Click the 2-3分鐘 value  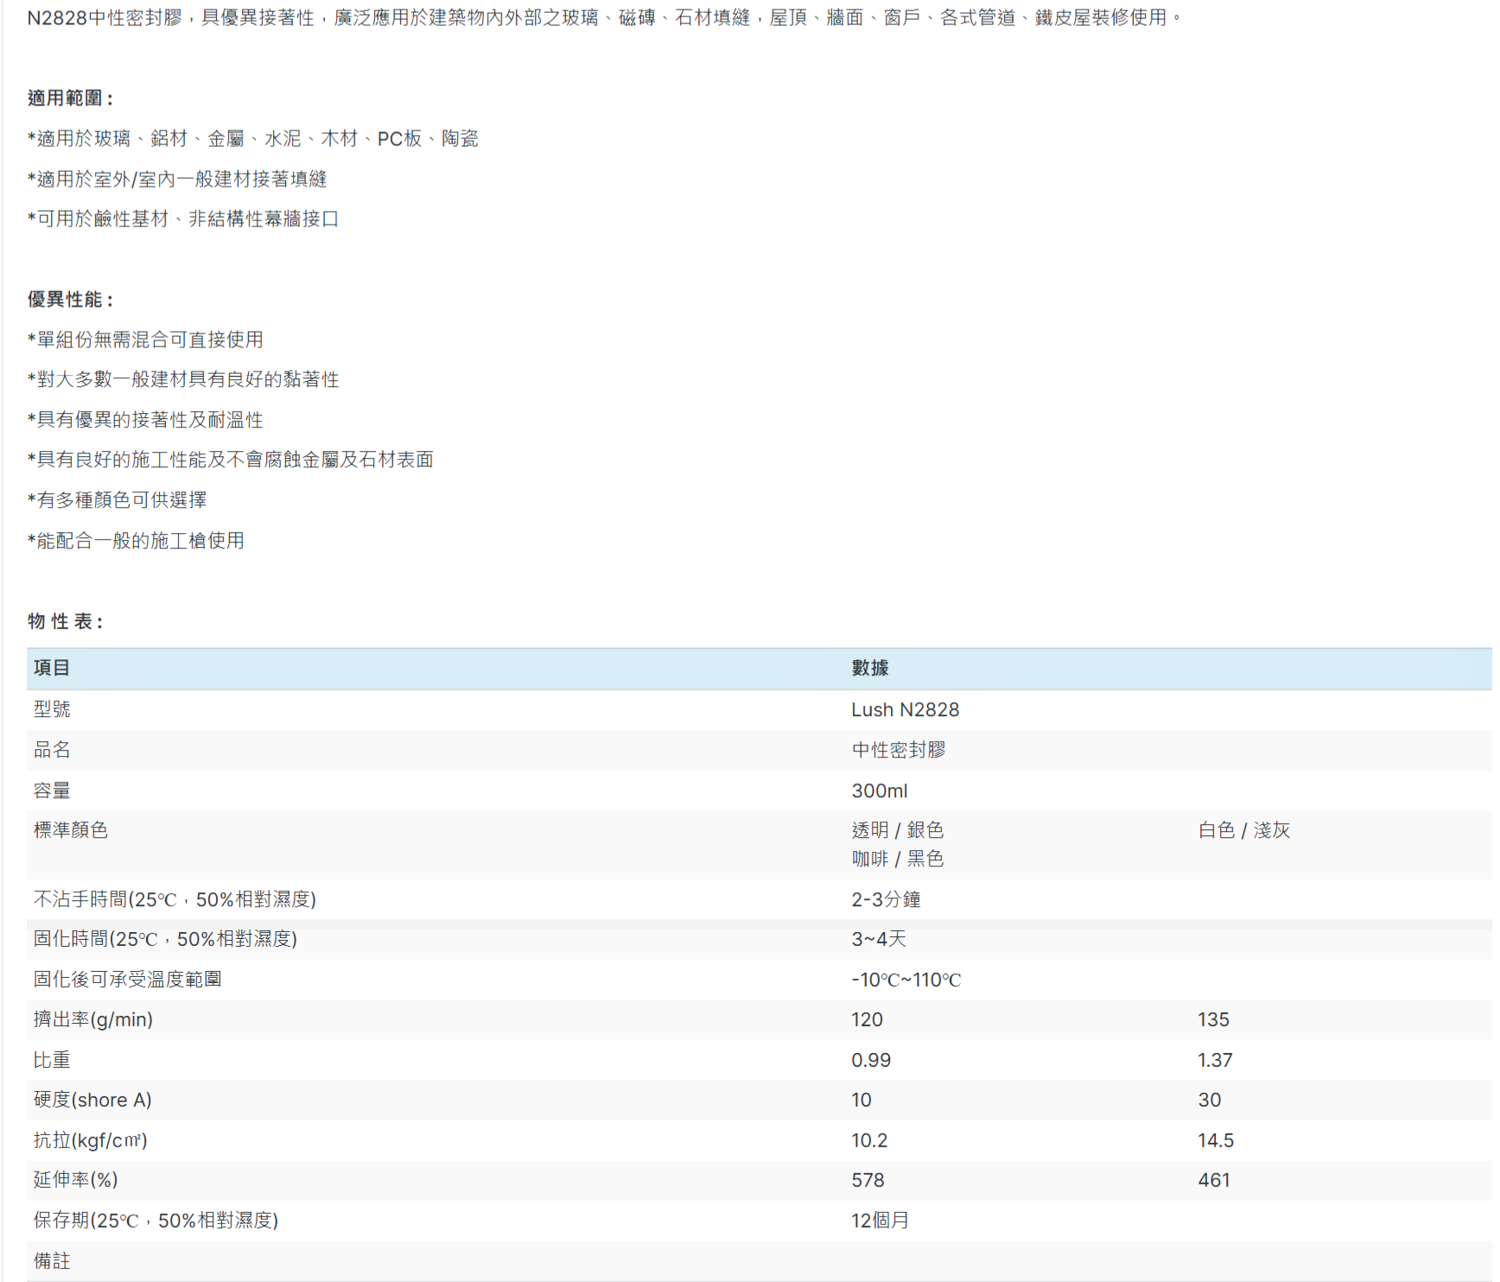pyautogui.click(x=887, y=899)
